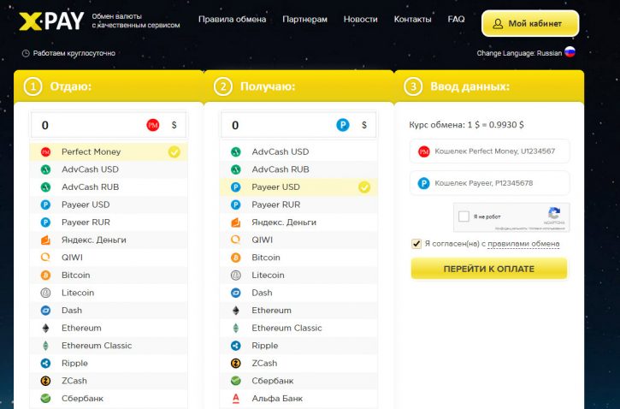The image size is (620, 409).
Task: Click Ethereum icon in give list
Action: pos(45,328)
